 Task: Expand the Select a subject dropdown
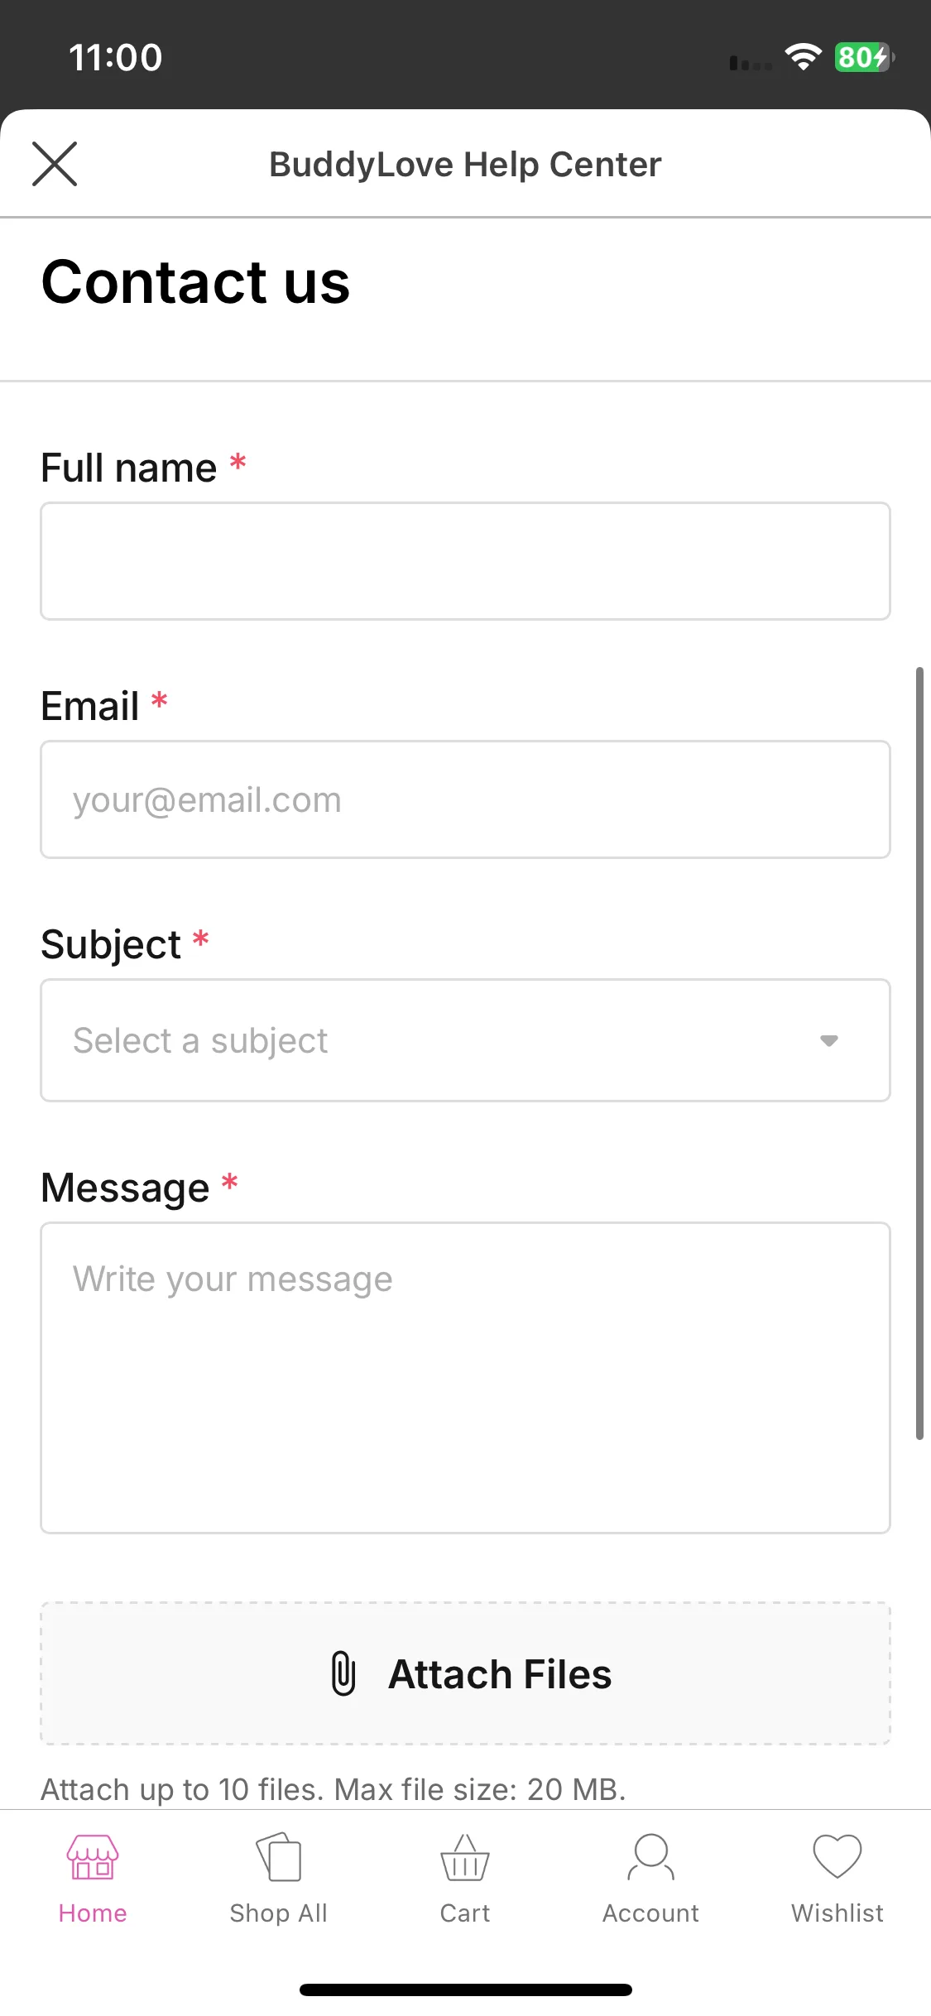tap(465, 1040)
